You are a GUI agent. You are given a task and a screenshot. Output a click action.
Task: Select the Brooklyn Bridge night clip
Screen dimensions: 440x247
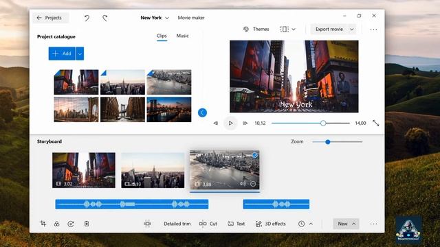point(169,110)
